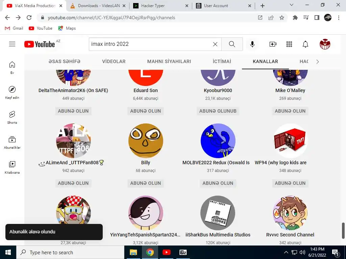Open the 7-Zip taskbar icon
The image size is (346, 259).
coord(183,252)
